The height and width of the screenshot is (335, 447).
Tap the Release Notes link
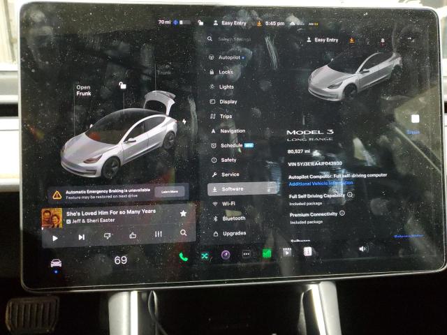pyautogui.click(x=408, y=237)
